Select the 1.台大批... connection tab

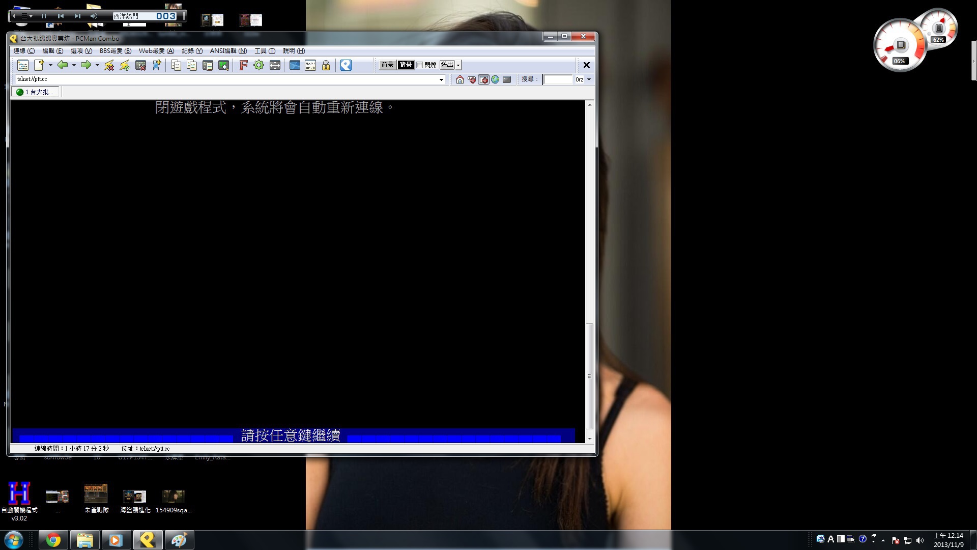(35, 92)
